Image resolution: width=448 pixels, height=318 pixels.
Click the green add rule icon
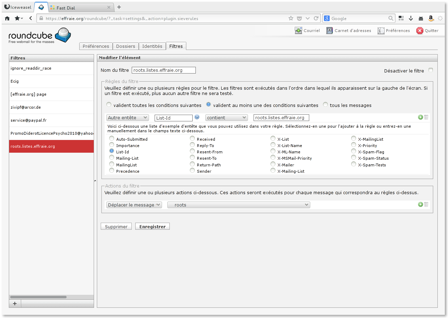(420, 117)
